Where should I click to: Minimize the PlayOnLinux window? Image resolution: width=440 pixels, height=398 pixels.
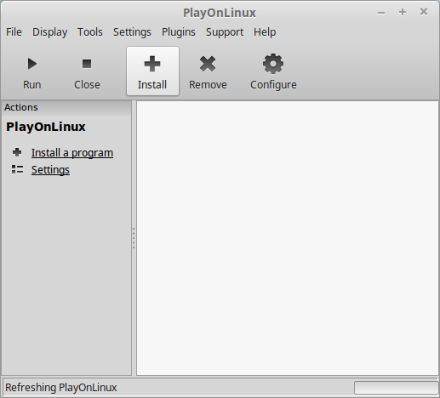click(381, 13)
